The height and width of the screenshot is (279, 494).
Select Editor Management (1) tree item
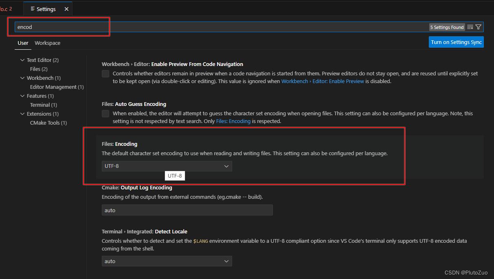click(x=57, y=87)
